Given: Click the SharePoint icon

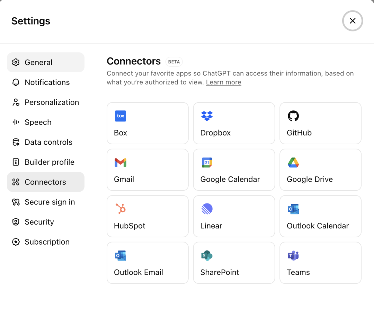Looking at the screenshot, I should (207, 256).
